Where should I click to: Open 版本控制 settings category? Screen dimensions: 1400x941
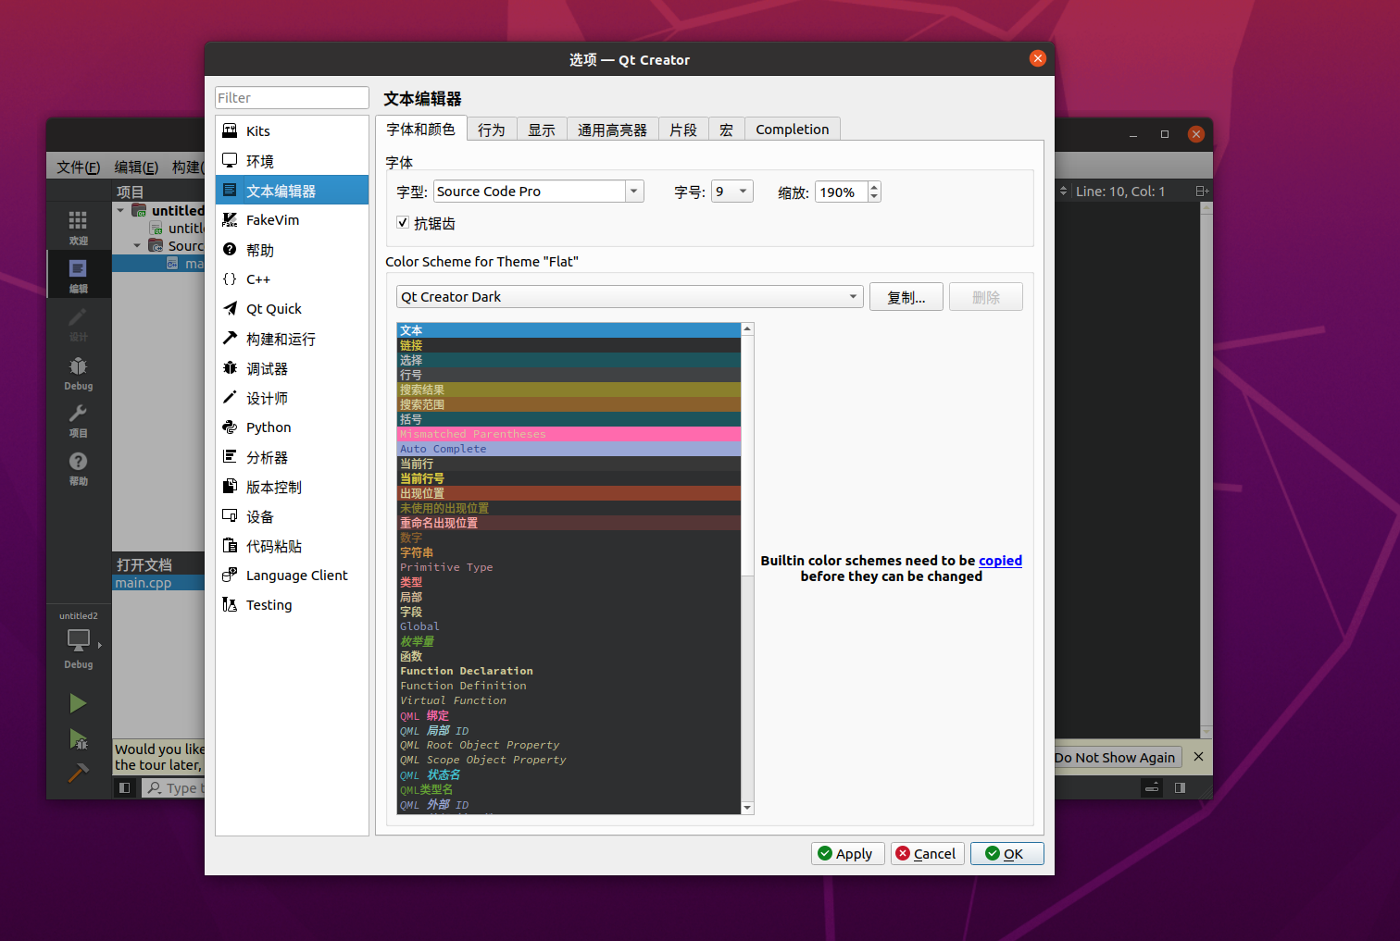click(x=292, y=487)
